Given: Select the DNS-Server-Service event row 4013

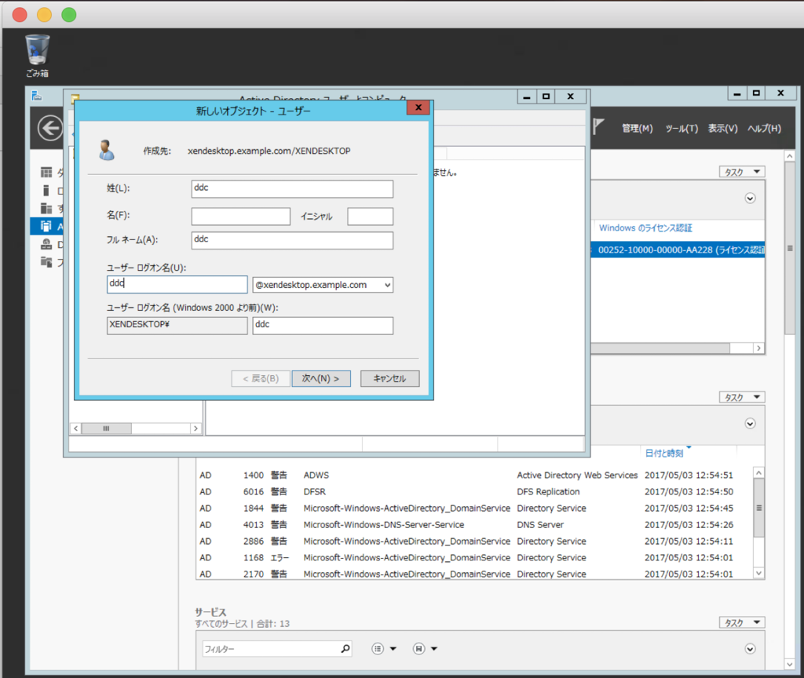Looking at the screenshot, I should coord(473,524).
